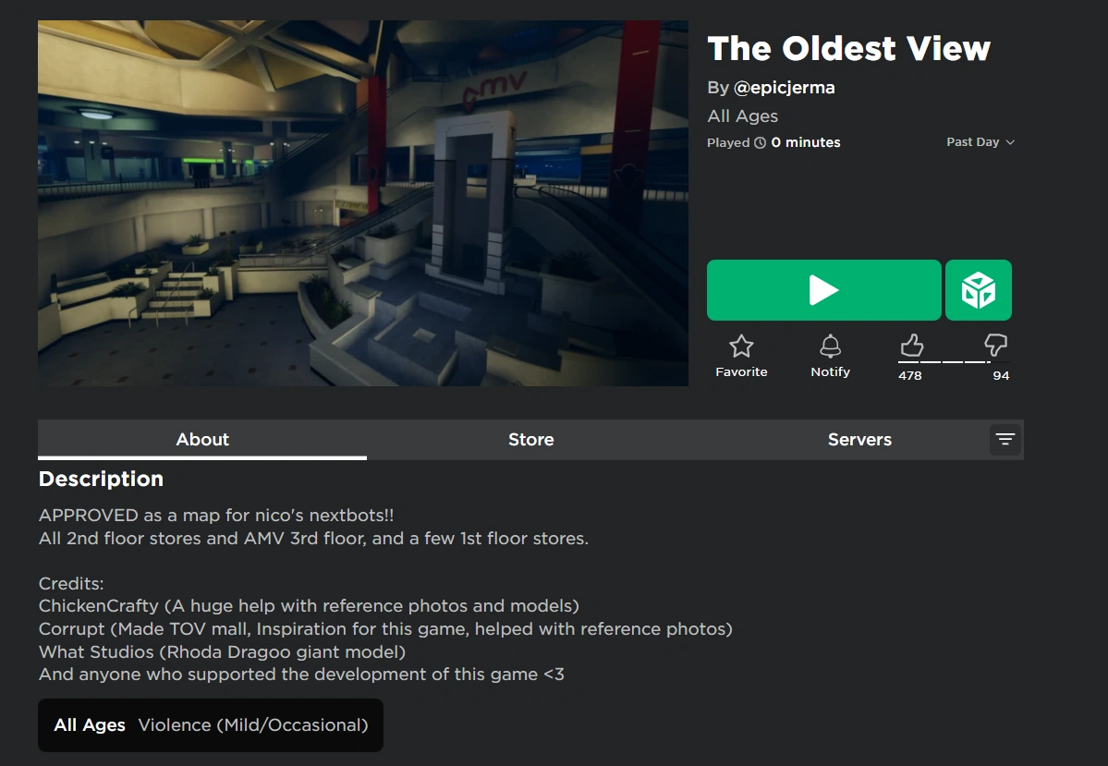Click the thumbs up like icon

[911, 345]
